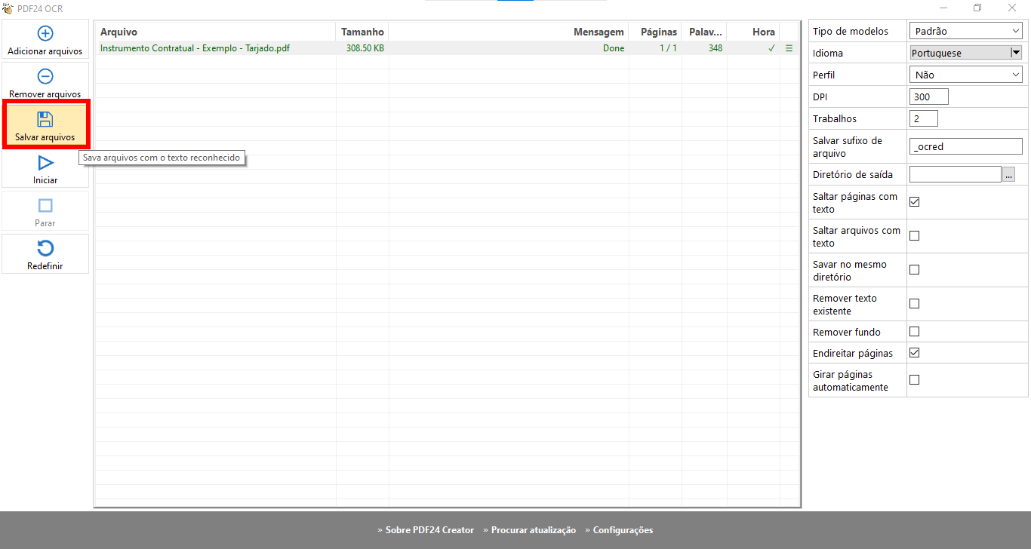
Task: Click the Procurar atualização link
Action: click(533, 530)
